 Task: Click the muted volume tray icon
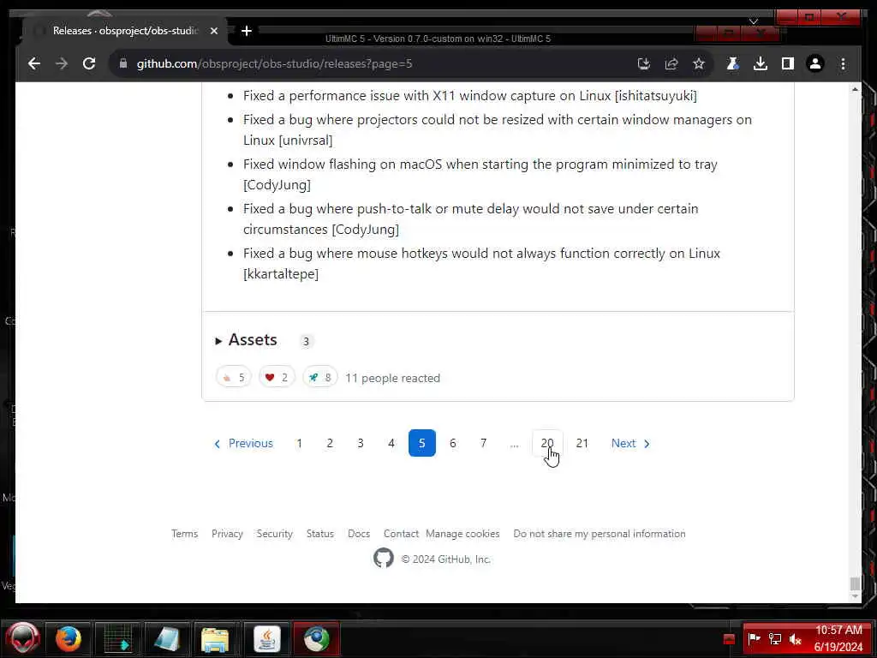coord(796,639)
